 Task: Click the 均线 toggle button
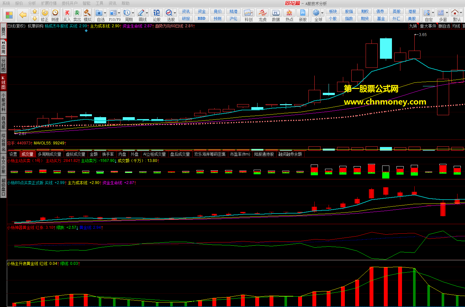[456, 26]
